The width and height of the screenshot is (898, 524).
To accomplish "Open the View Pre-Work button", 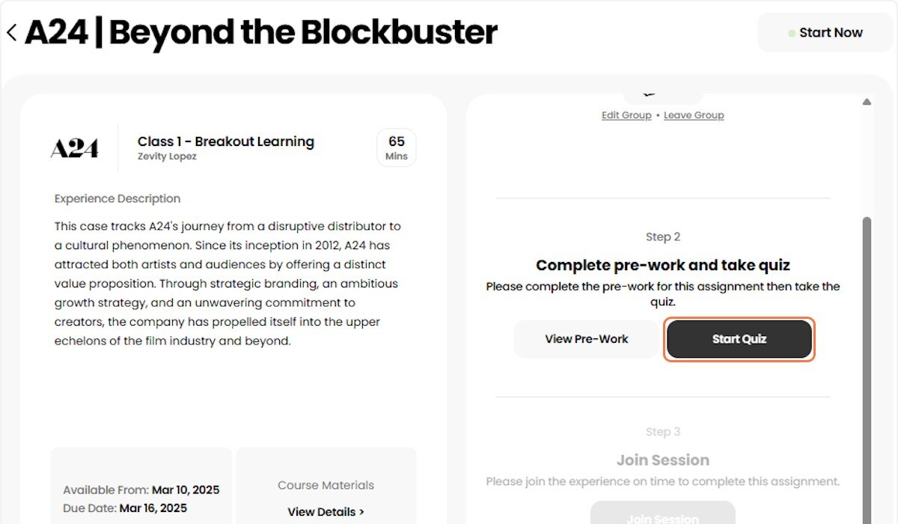I will coord(587,339).
